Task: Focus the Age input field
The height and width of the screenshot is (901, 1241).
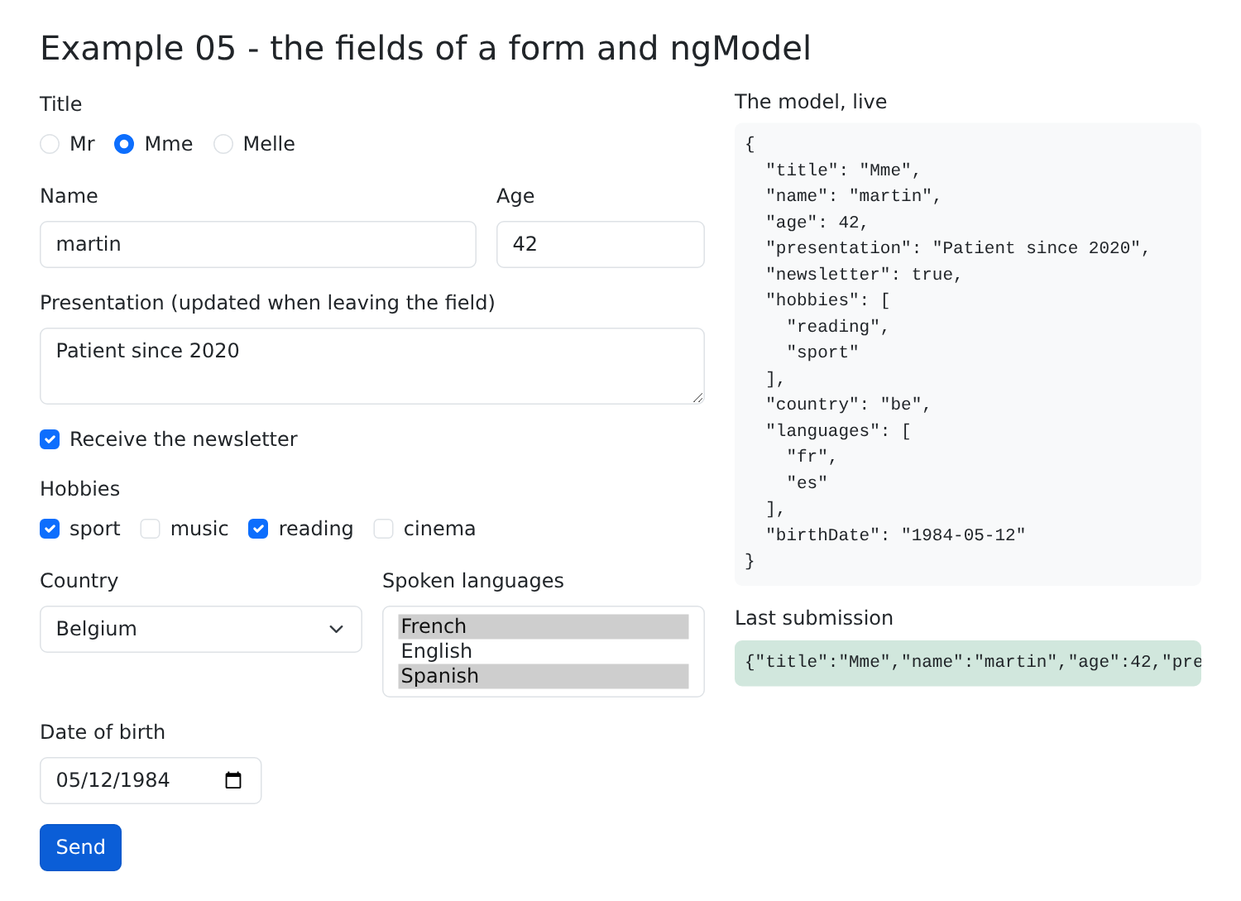Action: coord(601,244)
